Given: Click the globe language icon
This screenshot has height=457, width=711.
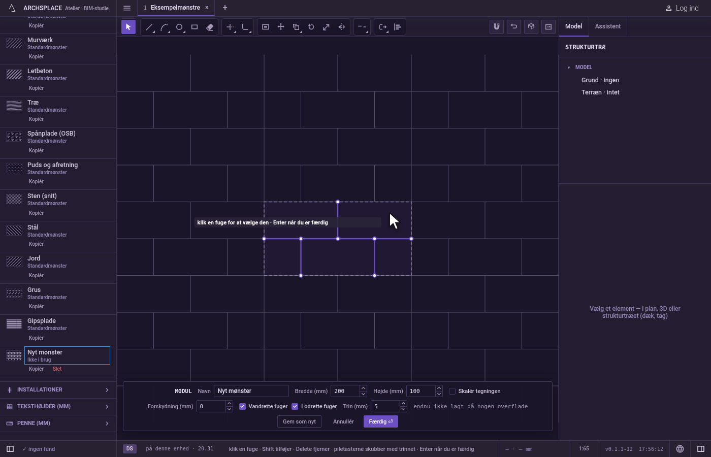Looking at the screenshot, I should coord(680,449).
